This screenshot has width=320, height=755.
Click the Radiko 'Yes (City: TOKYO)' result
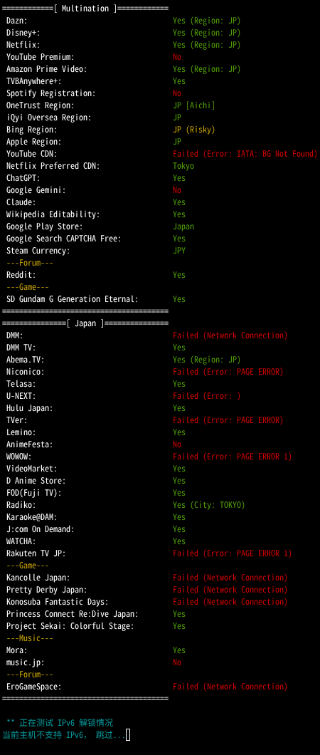click(209, 504)
